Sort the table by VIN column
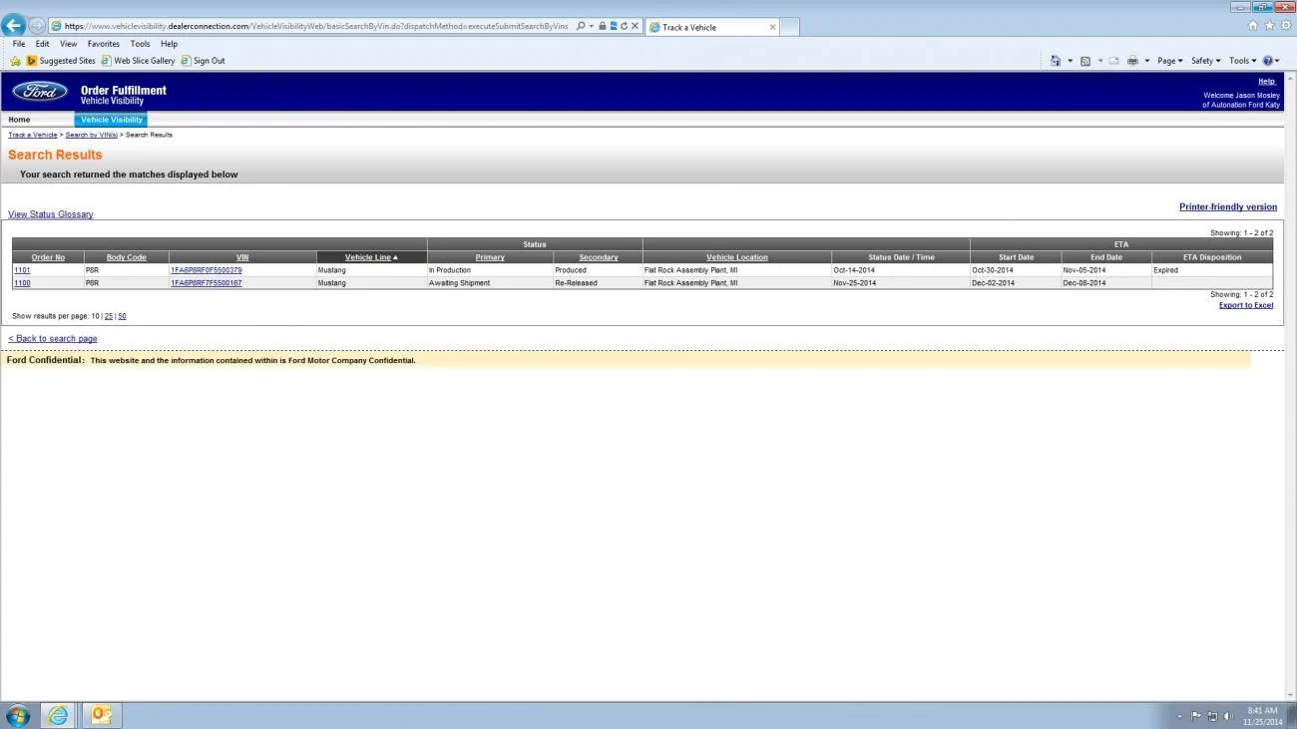The height and width of the screenshot is (729, 1297). (242, 257)
